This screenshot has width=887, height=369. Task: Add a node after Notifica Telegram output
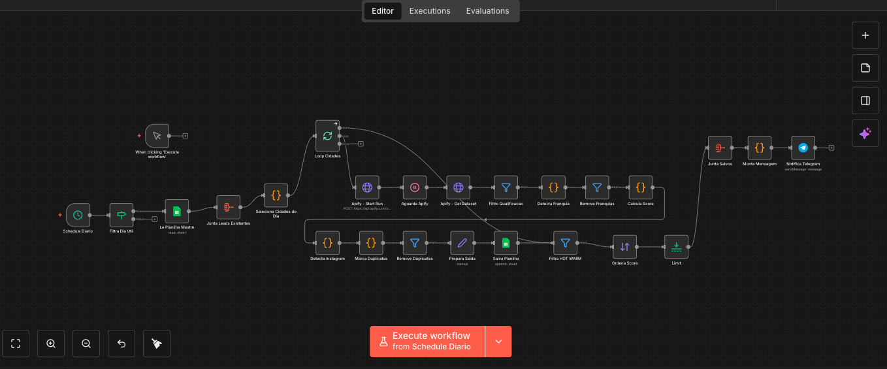click(x=831, y=148)
